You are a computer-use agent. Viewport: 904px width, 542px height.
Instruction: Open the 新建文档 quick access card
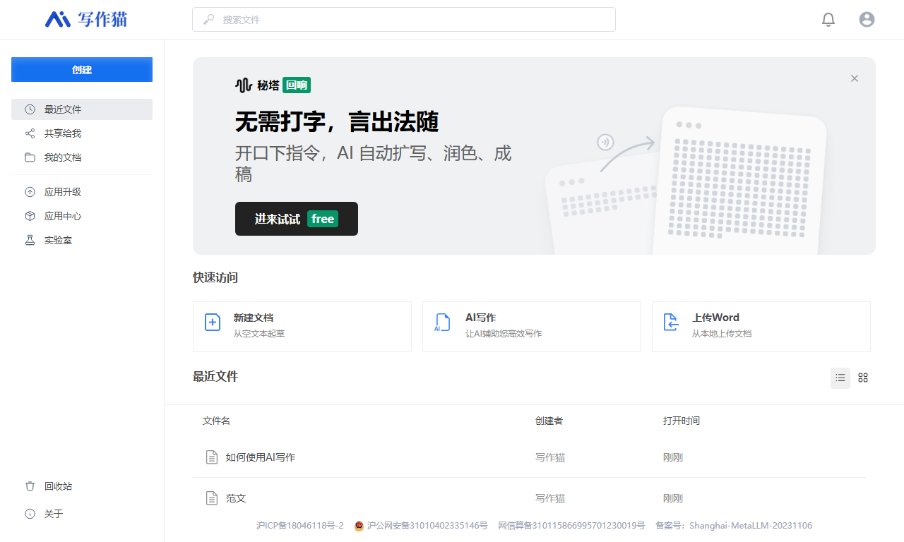(x=302, y=327)
